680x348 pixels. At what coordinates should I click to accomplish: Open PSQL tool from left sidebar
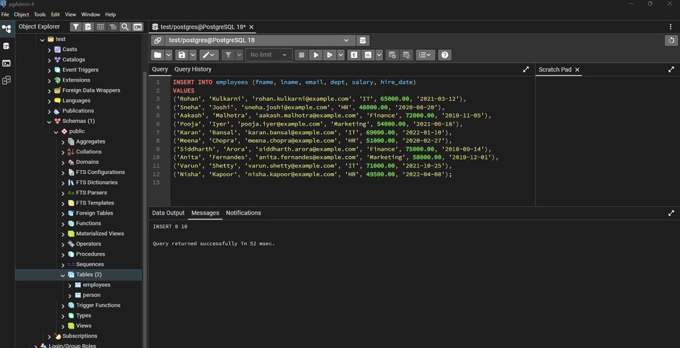click(x=7, y=63)
